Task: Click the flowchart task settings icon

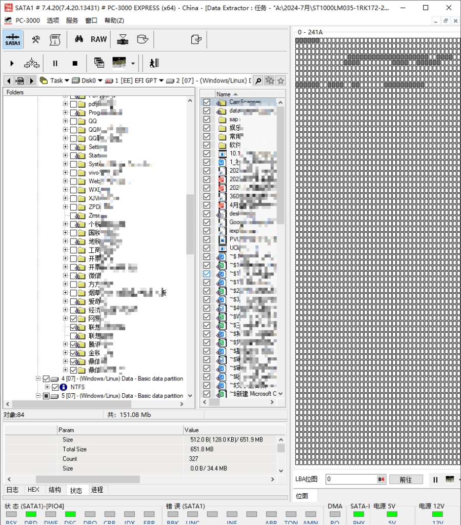Action: click(32, 63)
